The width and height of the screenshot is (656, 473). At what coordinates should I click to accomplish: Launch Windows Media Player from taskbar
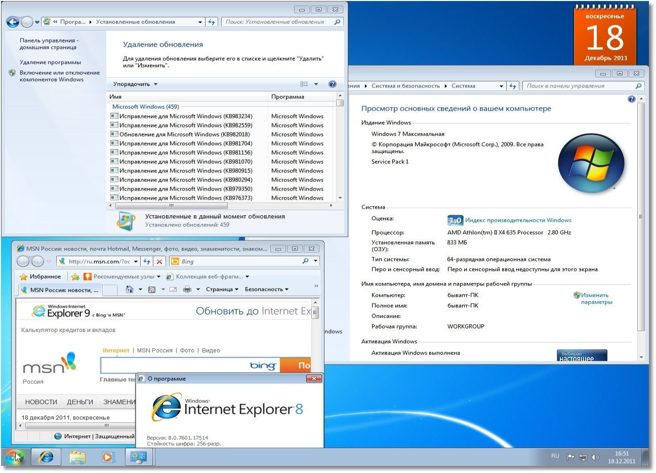pyautogui.click(x=107, y=457)
